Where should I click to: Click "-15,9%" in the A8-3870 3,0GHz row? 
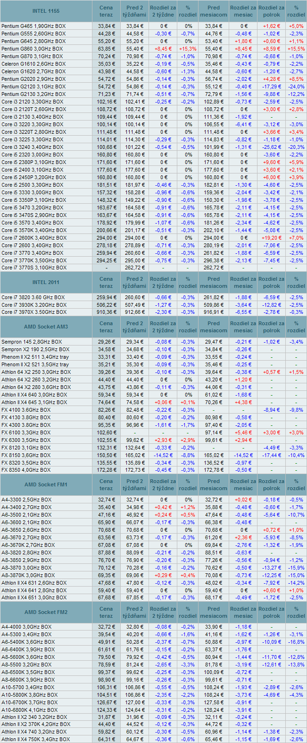click(x=296, y=568)
